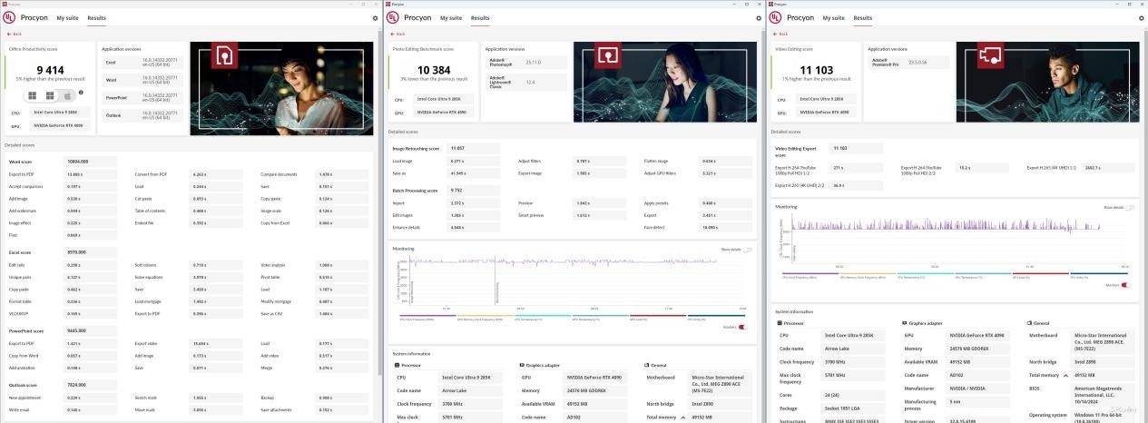Open settings gear in Photo Editing window

pos(758,18)
